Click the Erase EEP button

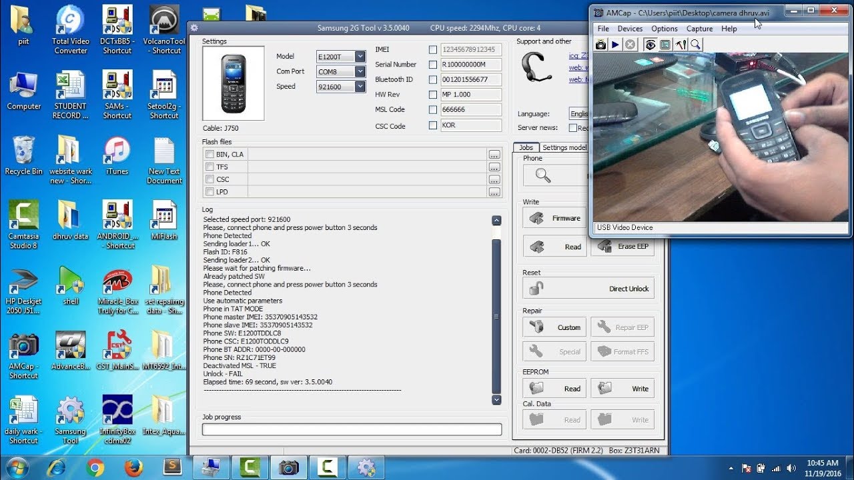click(x=622, y=246)
